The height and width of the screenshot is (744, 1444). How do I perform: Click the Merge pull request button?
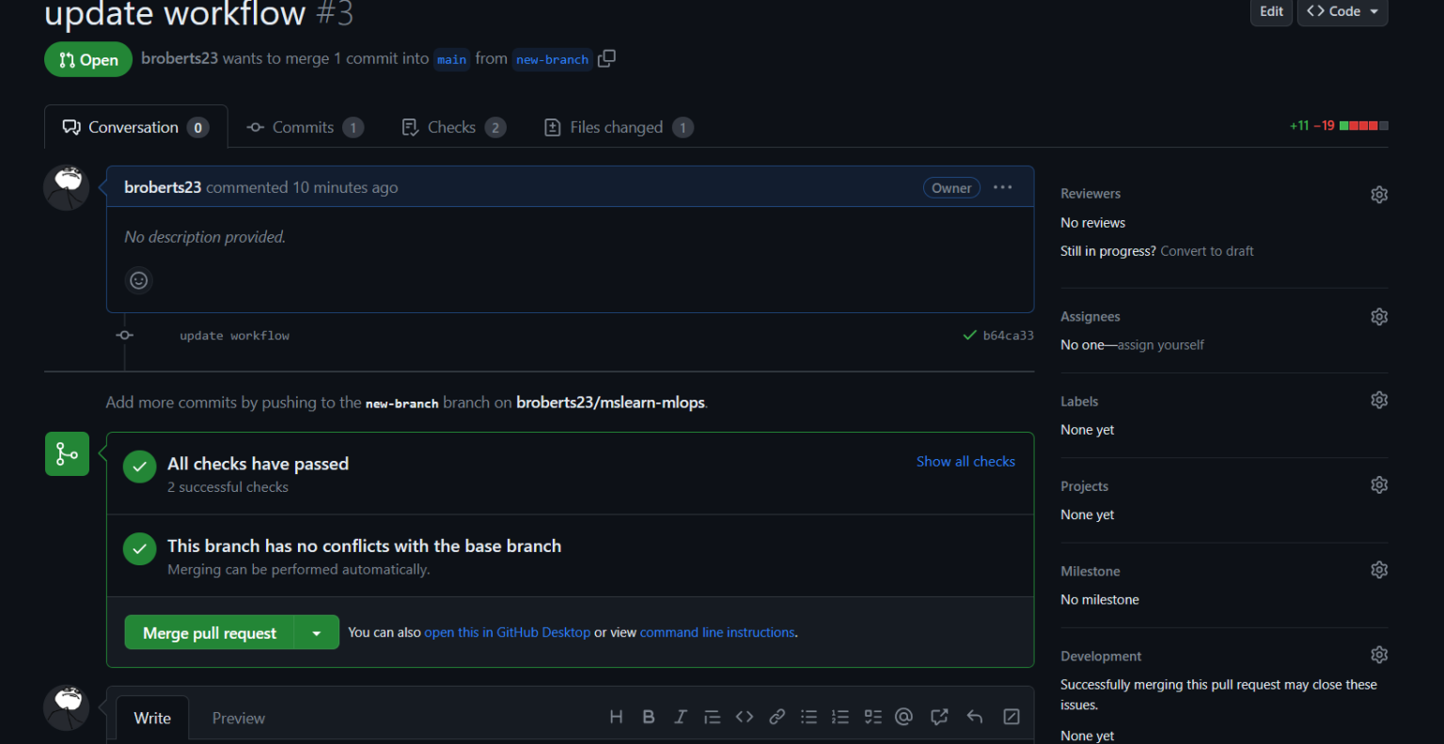(x=210, y=633)
